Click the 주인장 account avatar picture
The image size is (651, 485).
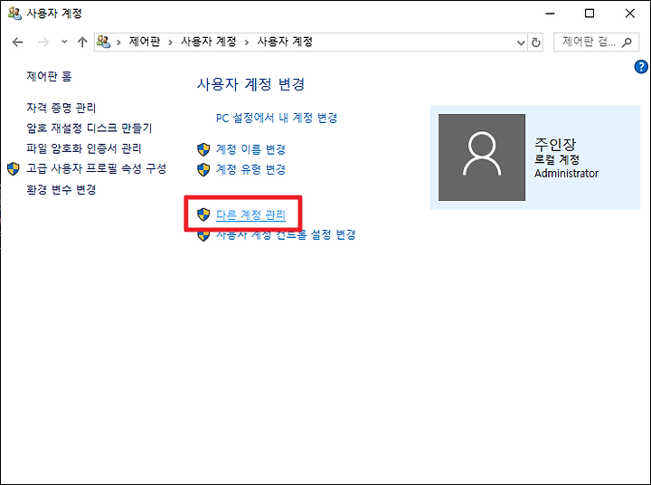tap(482, 157)
